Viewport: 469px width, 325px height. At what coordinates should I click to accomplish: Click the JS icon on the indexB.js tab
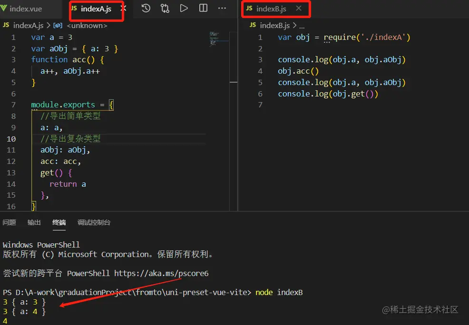point(249,8)
